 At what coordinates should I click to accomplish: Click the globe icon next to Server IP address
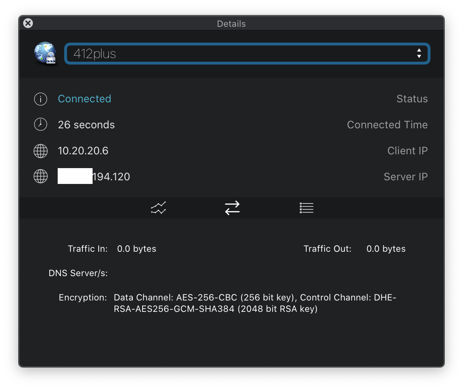tap(41, 177)
